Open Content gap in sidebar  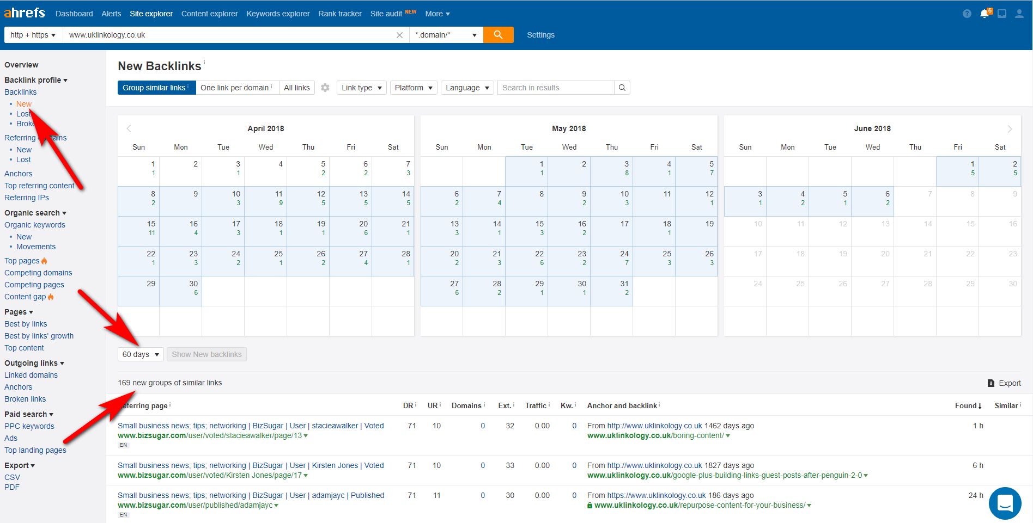(25, 297)
